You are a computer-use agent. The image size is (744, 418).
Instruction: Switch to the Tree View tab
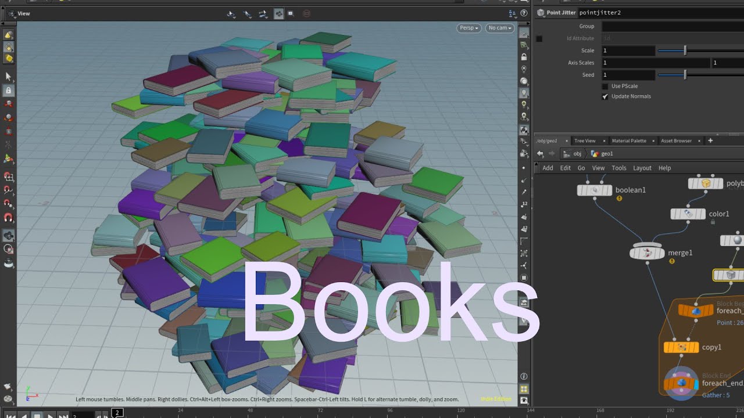click(585, 140)
